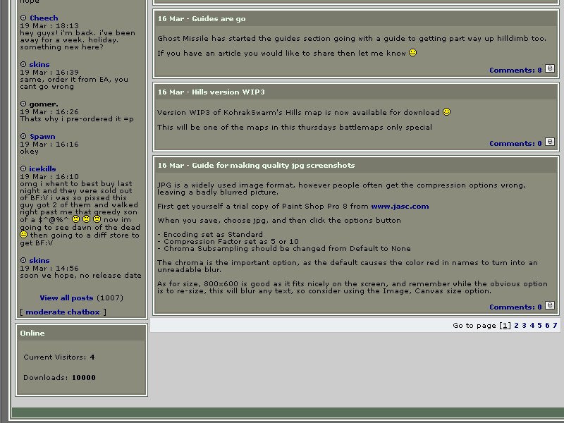Go to news page 3
This screenshot has width=564, height=423.
(524, 326)
